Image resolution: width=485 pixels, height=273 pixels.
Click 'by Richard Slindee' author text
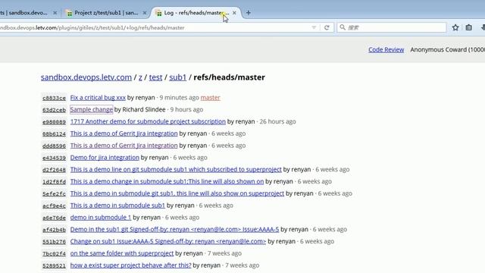pyautogui.click(x=139, y=109)
